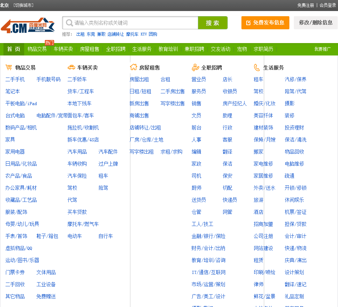
Task: Select recommended keyword KTV
Action: tap(143, 34)
